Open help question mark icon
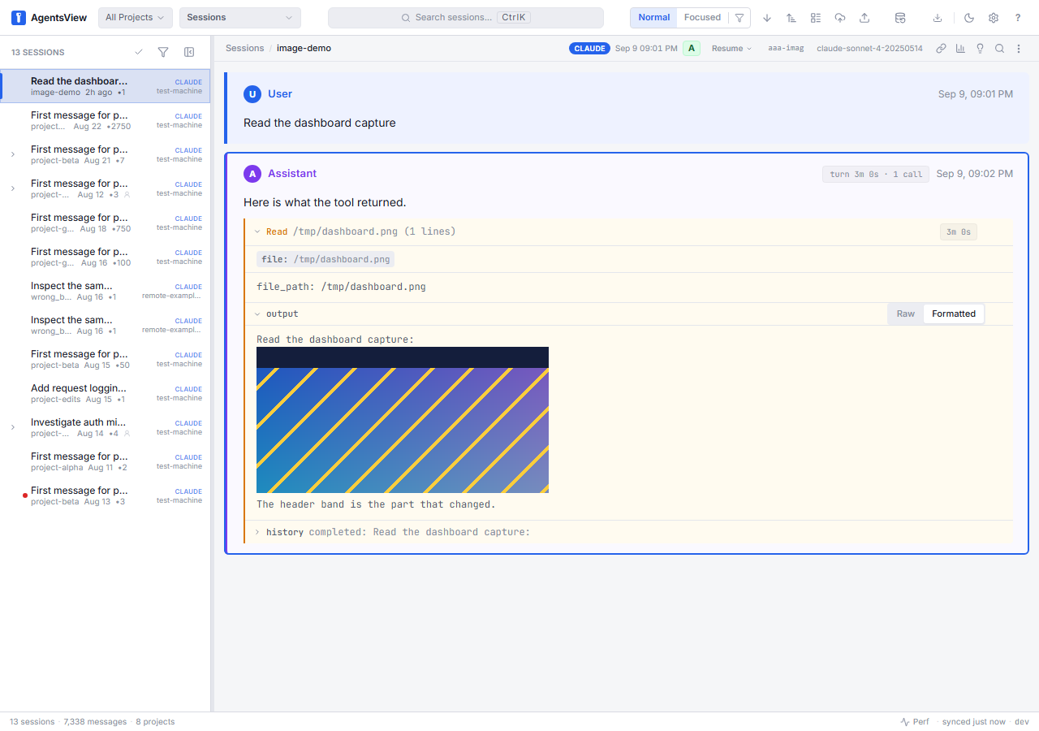 pyautogui.click(x=1018, y=17)
